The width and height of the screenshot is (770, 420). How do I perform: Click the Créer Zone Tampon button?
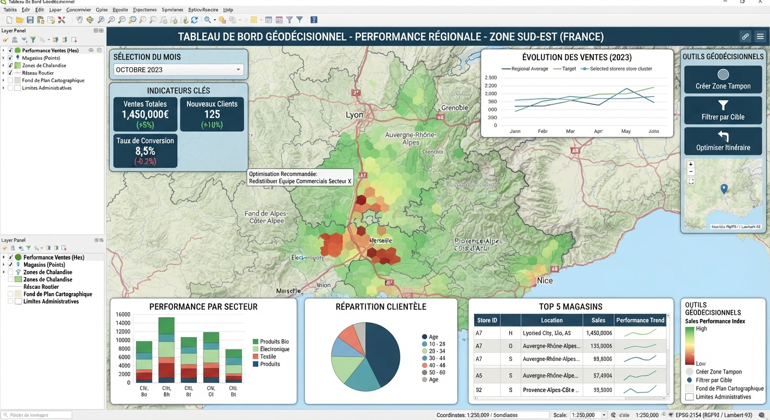click(723, 80)
